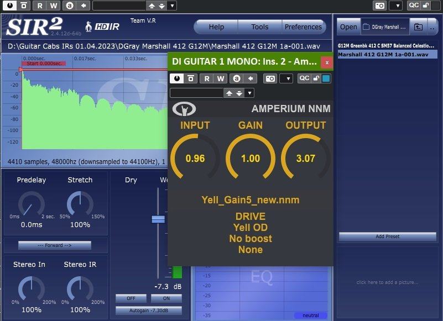This screenshot has width=443, height=321.
Task: Enable Read automation (R) in Amperium window
Action: pos(207,78)
